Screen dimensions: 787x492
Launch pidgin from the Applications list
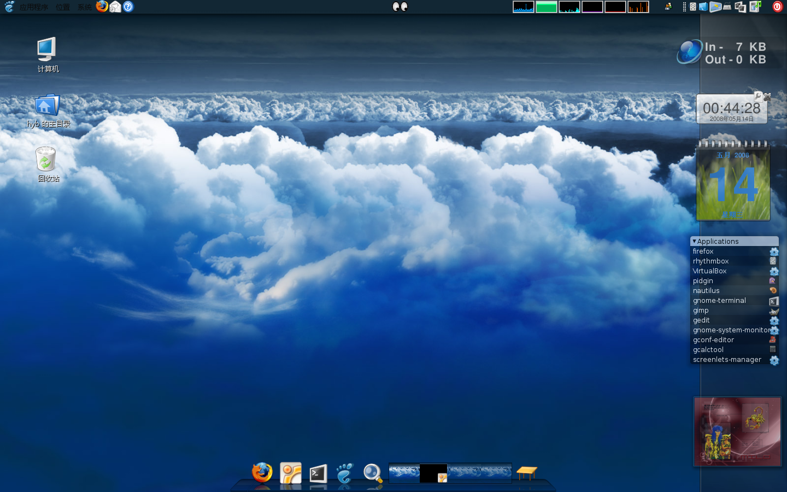735,281
